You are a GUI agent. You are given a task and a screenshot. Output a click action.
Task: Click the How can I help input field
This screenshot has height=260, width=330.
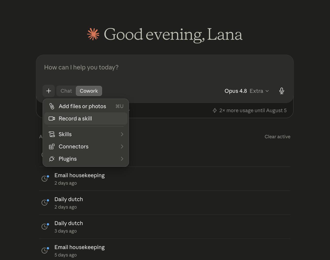(165, 68)
